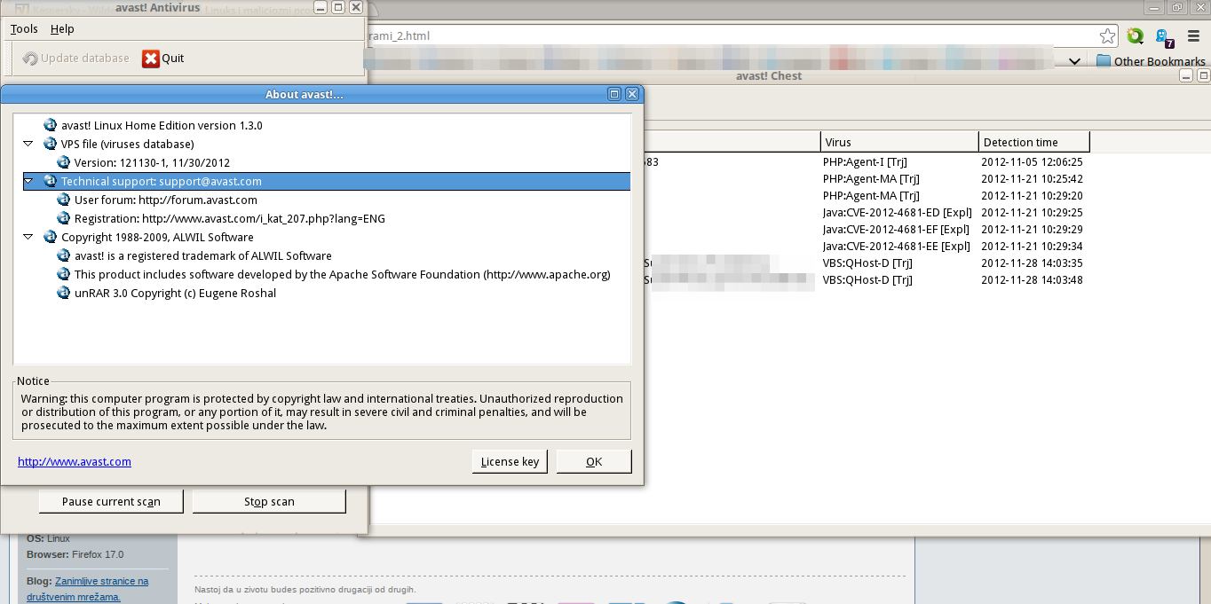Screen dimensions: 1211x604
Task: Click the Update database label
Action: point(85,59)
